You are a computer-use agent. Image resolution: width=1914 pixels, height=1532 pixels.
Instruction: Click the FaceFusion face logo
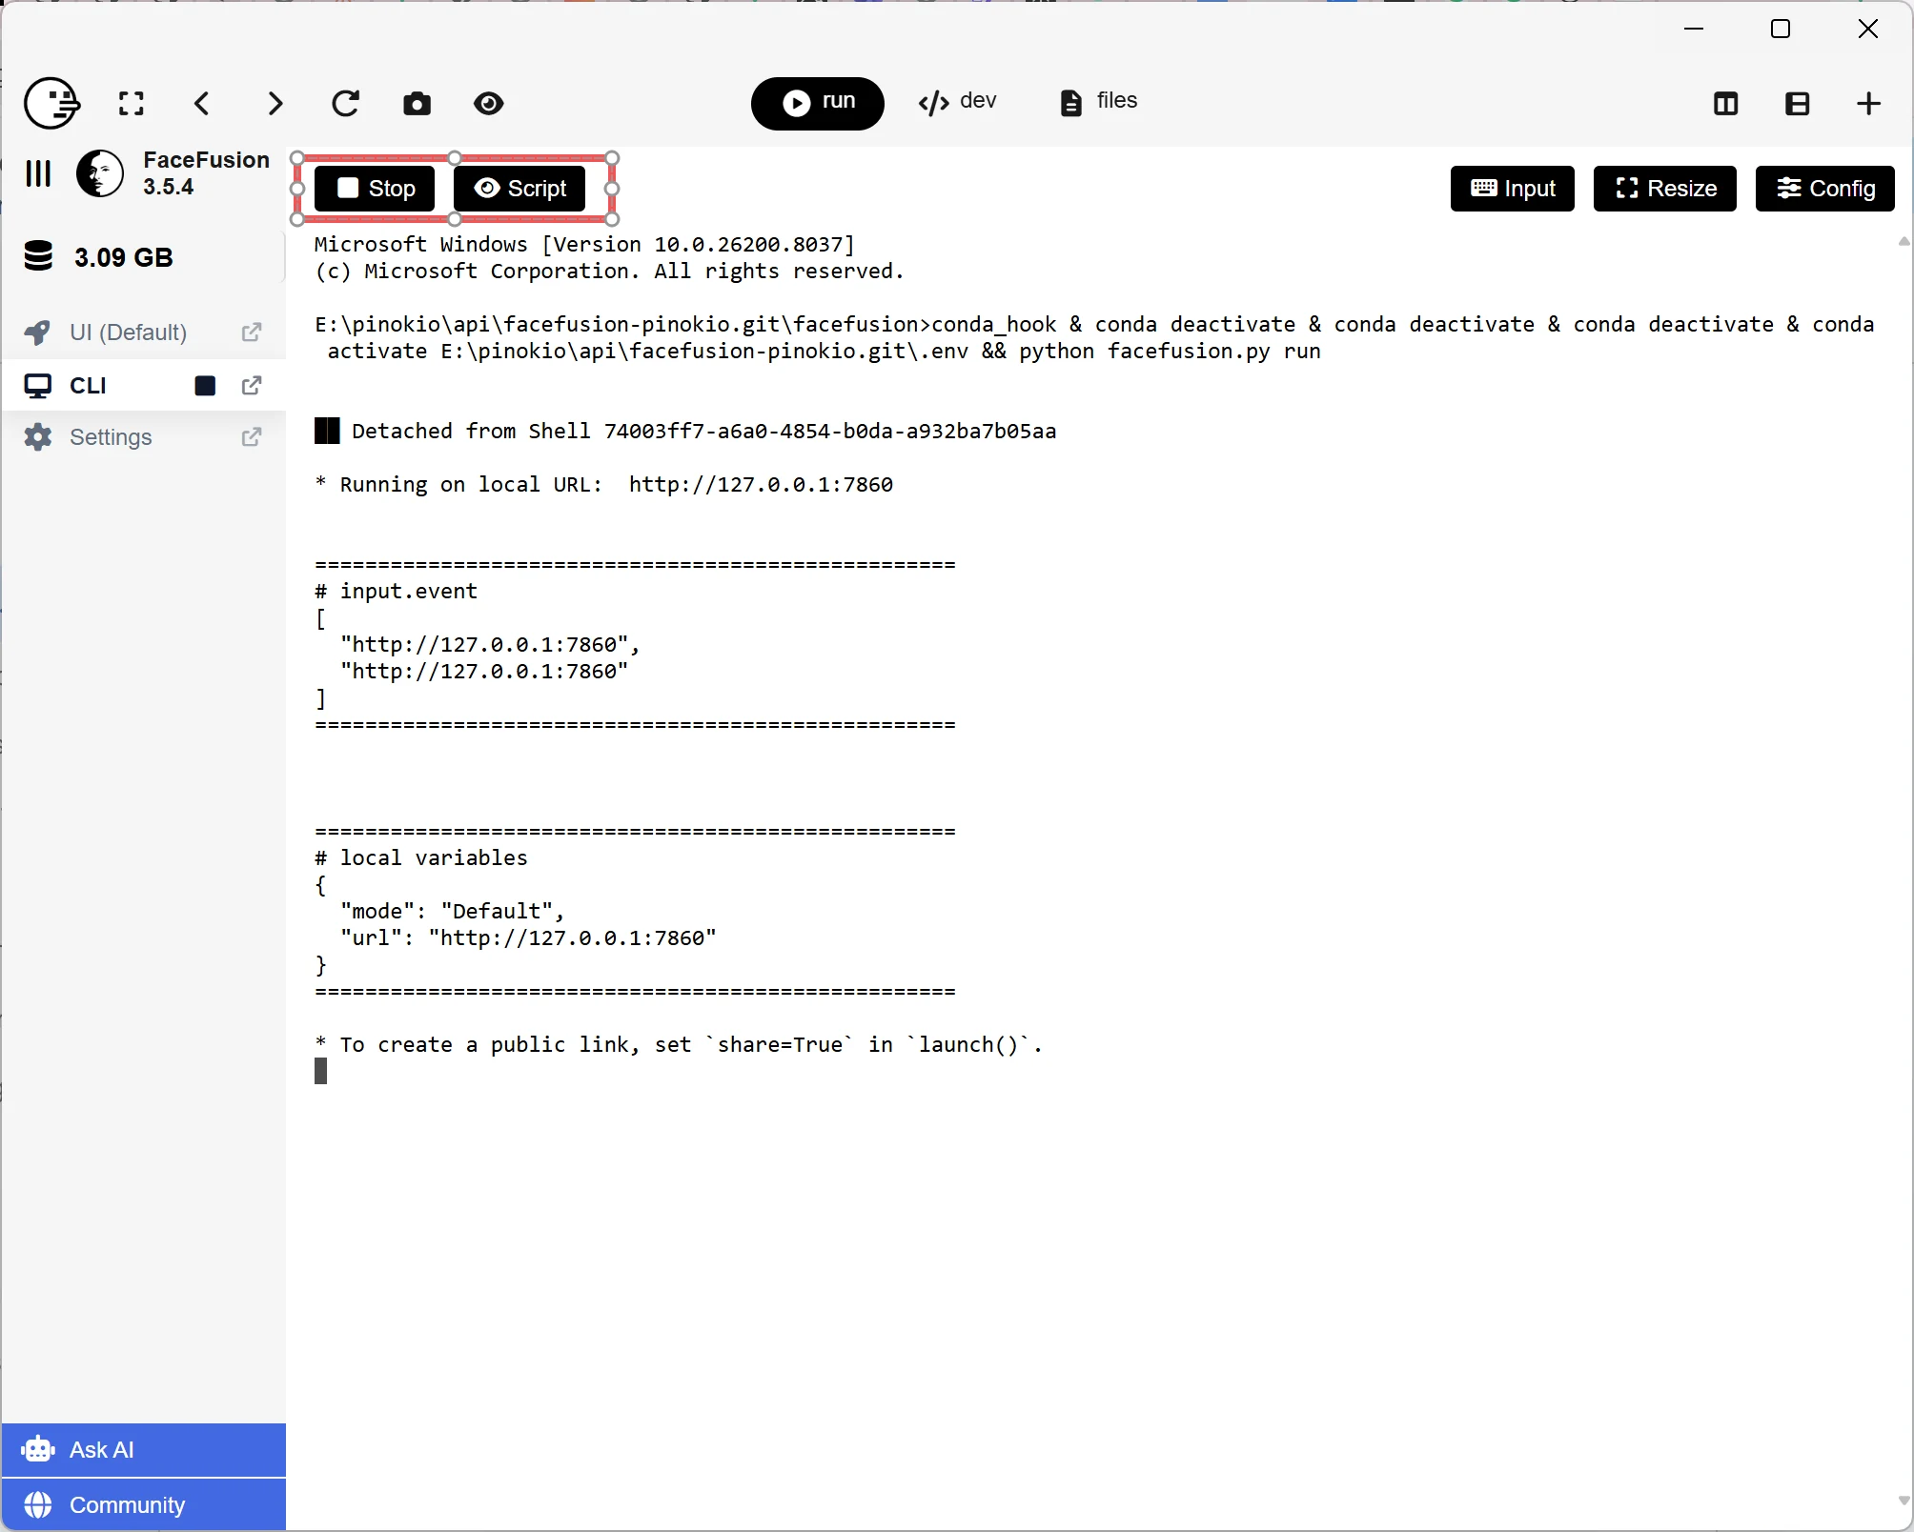(100, 173)
